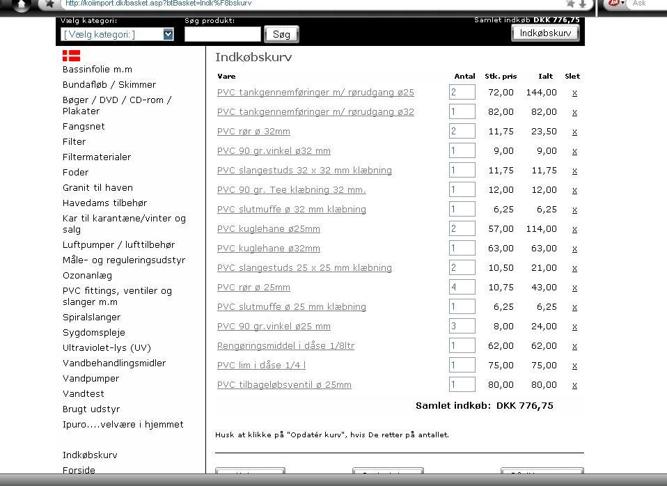Click the bookmark star beside the address bar

(49, 3)
